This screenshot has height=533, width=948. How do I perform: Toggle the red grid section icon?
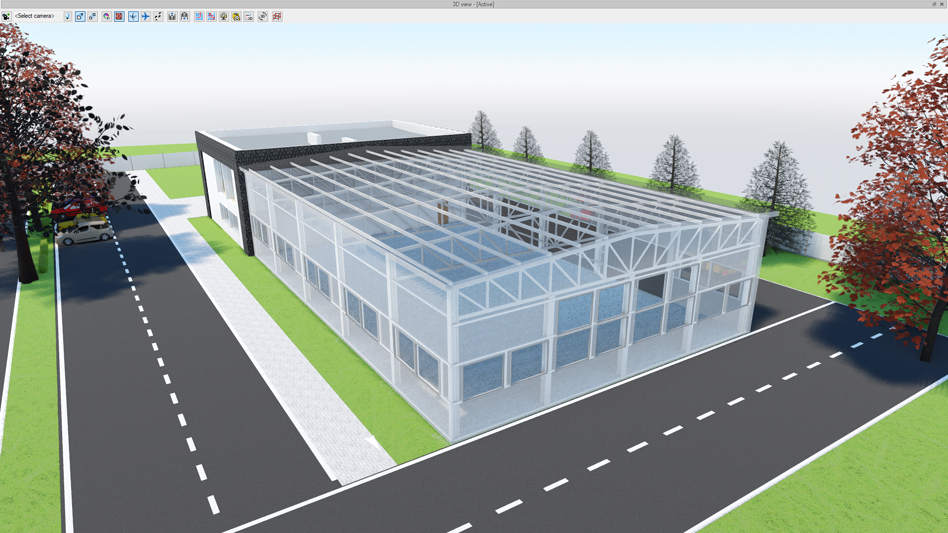[x=277, y=16]
